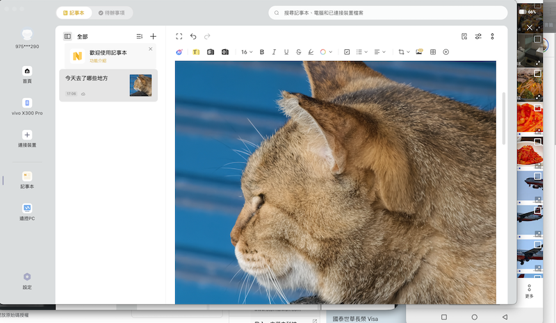Image resolution: width=556 pixels, height=323 pixels.
Task: Enter fullscreen editing mode
Action: (x=179, y=36)
